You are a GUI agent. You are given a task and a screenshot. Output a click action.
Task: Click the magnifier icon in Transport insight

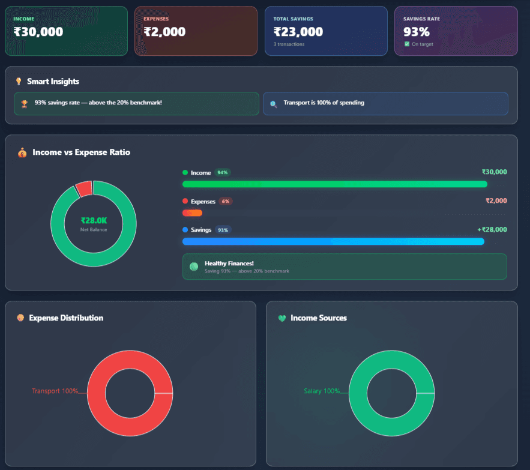(274, 104)
